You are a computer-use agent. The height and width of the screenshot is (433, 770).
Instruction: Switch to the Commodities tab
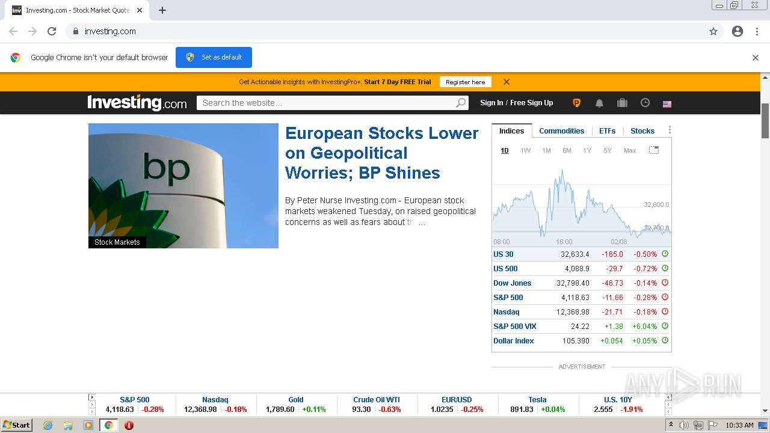click(x=561, y=131)
